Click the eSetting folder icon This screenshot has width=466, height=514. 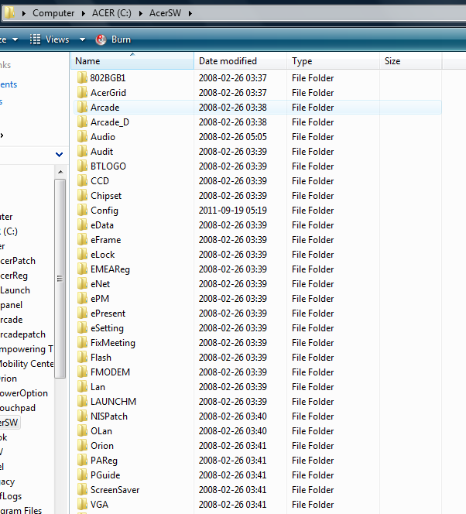click(82, 328)
